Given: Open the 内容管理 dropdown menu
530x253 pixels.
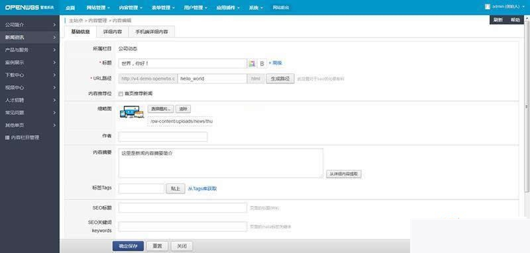Looking at the screenshot, I should 131,7.
